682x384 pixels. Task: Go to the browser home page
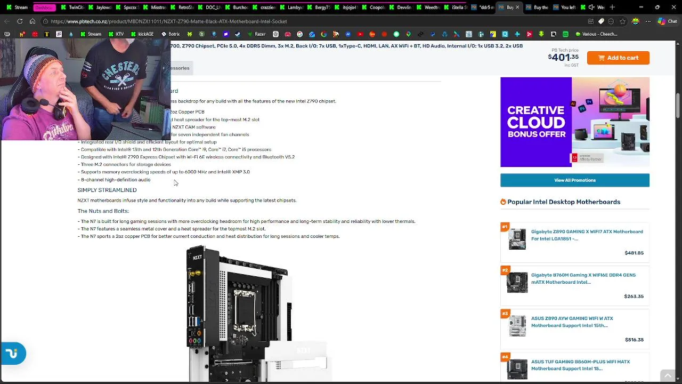tap(33, 21)
